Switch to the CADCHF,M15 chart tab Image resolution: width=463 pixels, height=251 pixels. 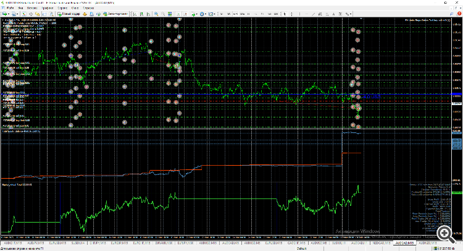[298, 243]
